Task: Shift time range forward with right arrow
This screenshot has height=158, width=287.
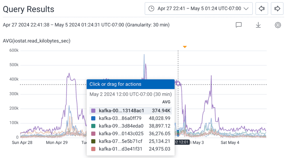Action: pyautogui.click(x=277, y=9)
